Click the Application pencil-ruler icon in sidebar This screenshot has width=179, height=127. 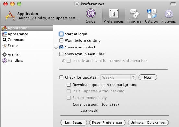pyautogui.click(x=4, y=28)
